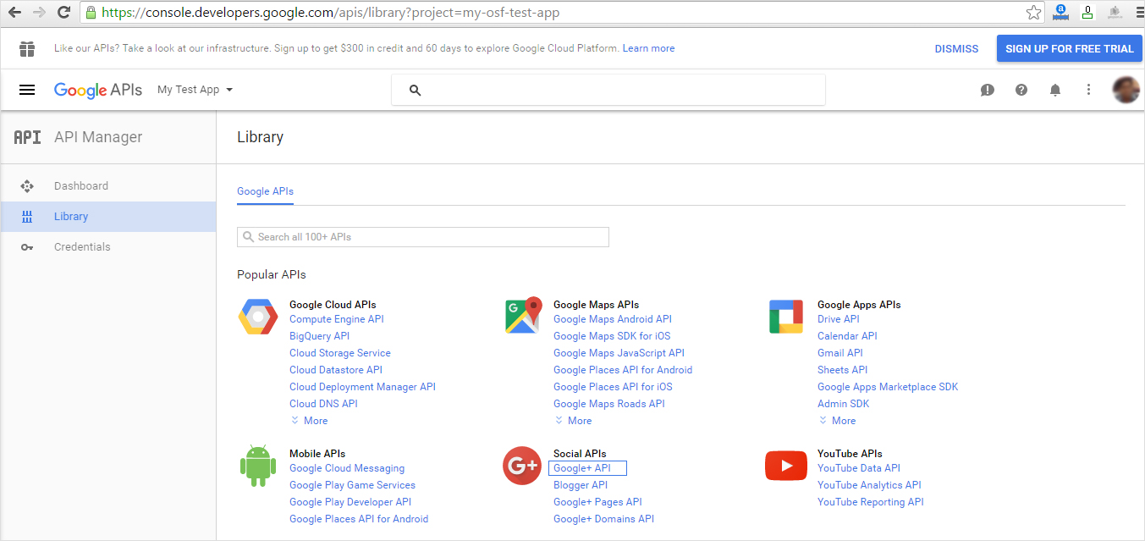Click the YouTube play icon

[786, 466]
